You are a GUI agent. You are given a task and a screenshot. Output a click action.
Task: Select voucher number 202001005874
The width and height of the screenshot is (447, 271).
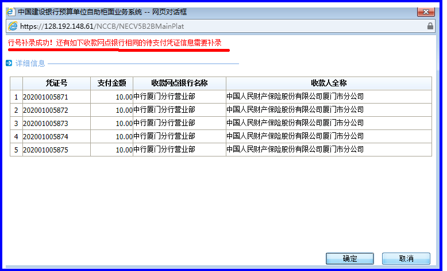click(45, 136)
